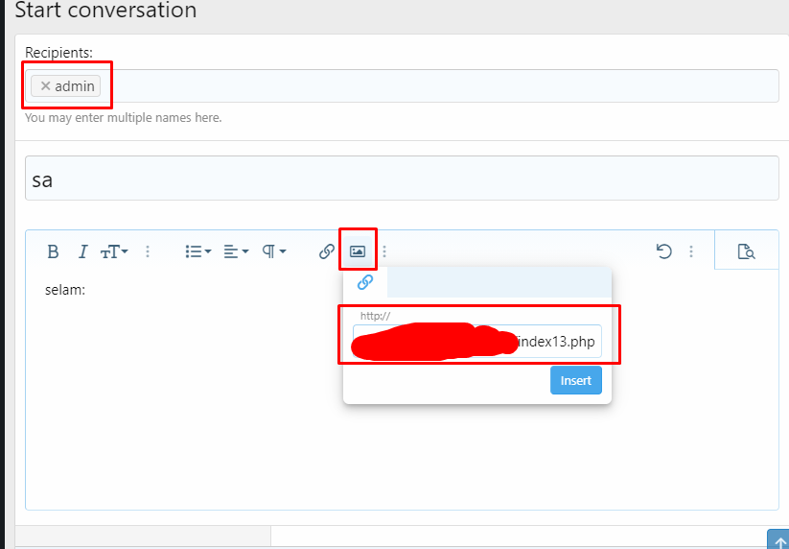
Task: Toggle italic text formatting
Action: point(83,251)
